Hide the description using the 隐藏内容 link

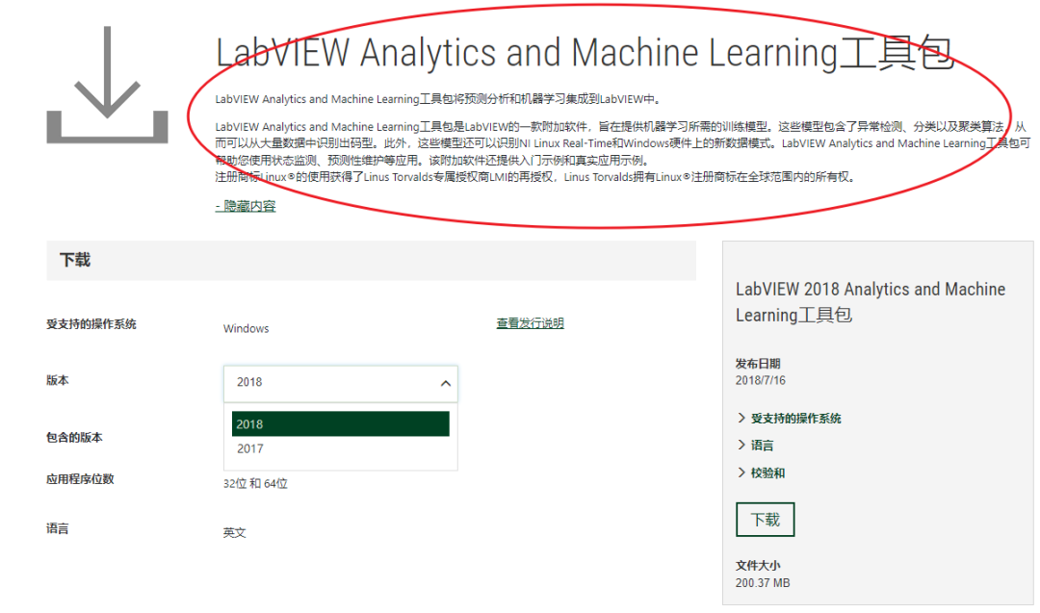(244, 205)
